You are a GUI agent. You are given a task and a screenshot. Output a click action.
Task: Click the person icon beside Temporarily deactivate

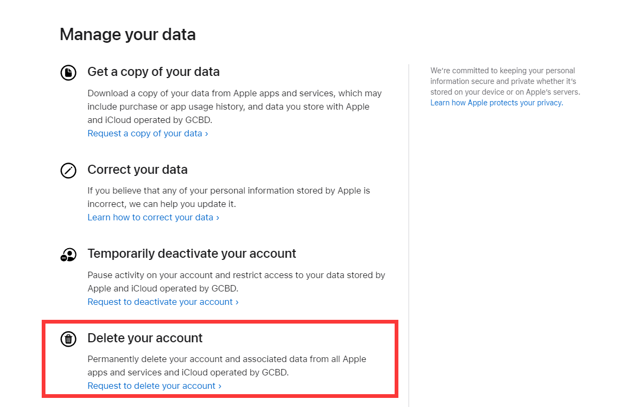point(68,255)
